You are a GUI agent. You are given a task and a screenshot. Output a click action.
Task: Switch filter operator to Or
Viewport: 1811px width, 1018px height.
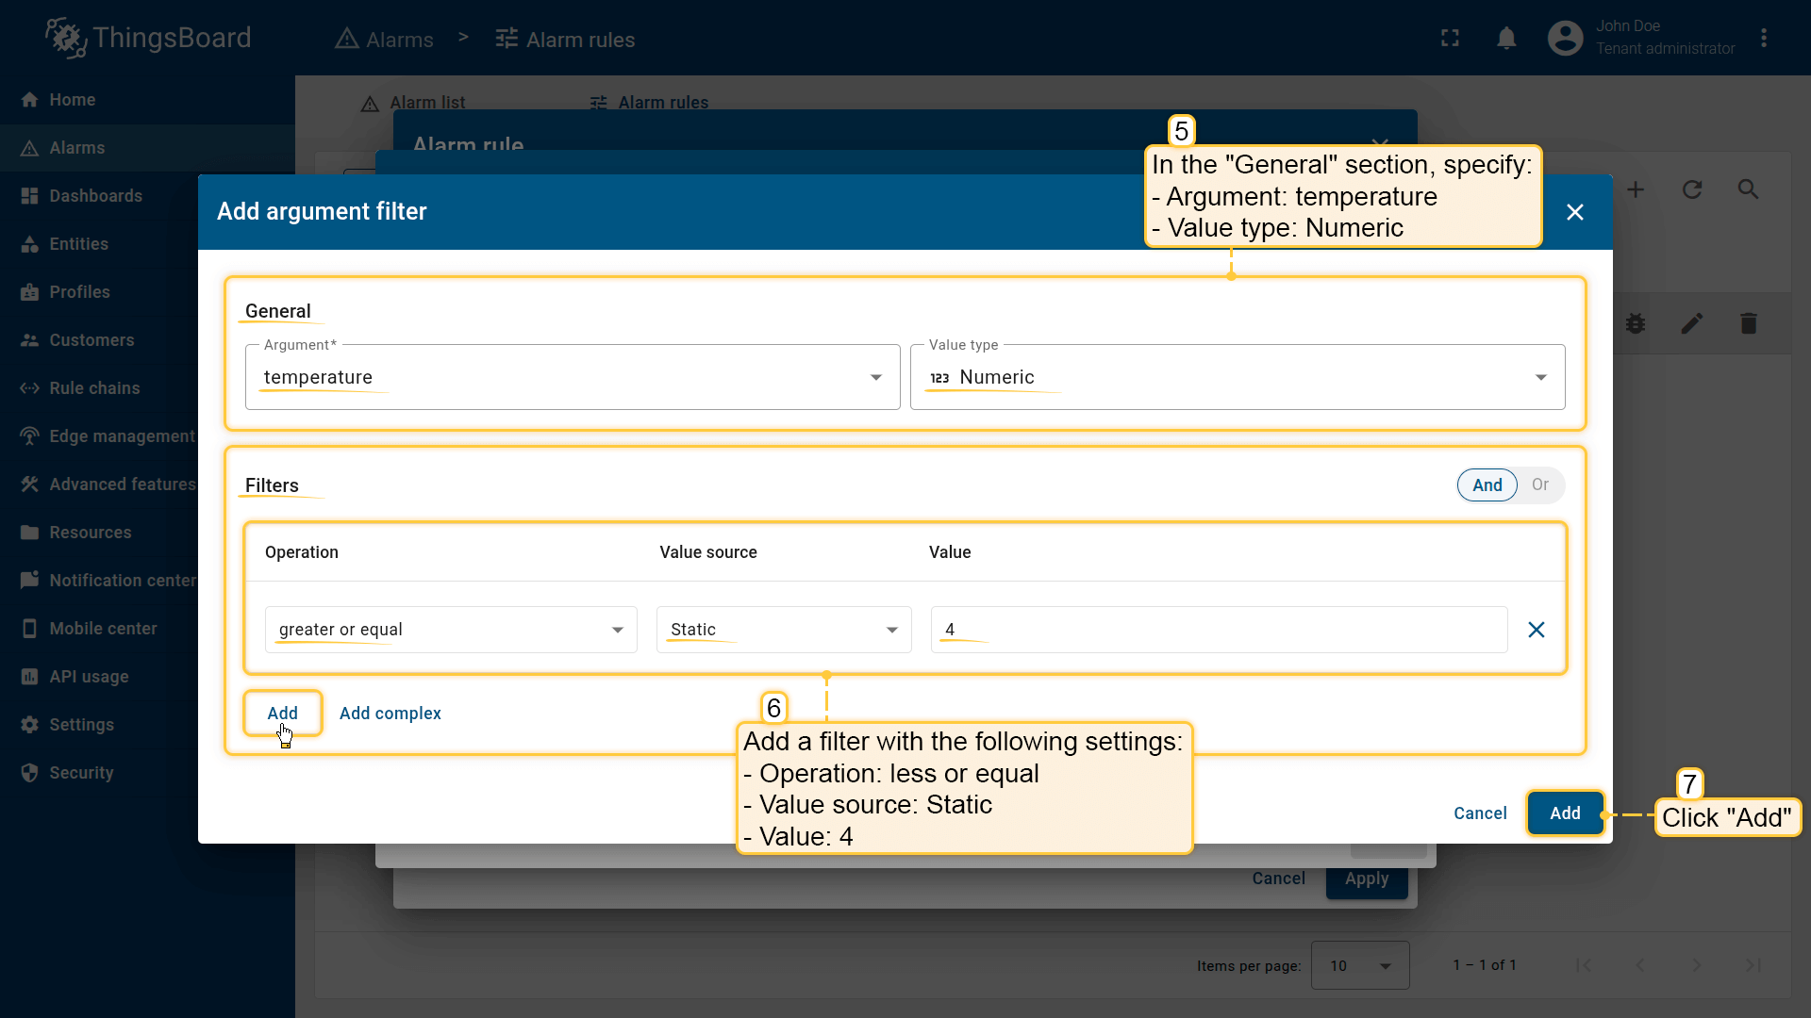click(1539, 484)
